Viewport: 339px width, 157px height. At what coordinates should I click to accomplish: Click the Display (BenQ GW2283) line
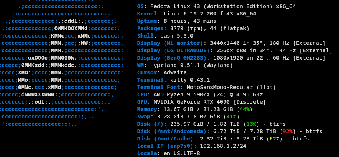pyautogui.click(x=231, y=58)
